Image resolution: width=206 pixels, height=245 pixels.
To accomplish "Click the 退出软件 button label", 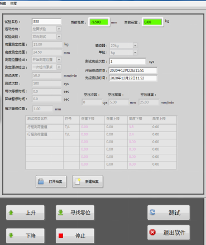I will pos(174,233).
